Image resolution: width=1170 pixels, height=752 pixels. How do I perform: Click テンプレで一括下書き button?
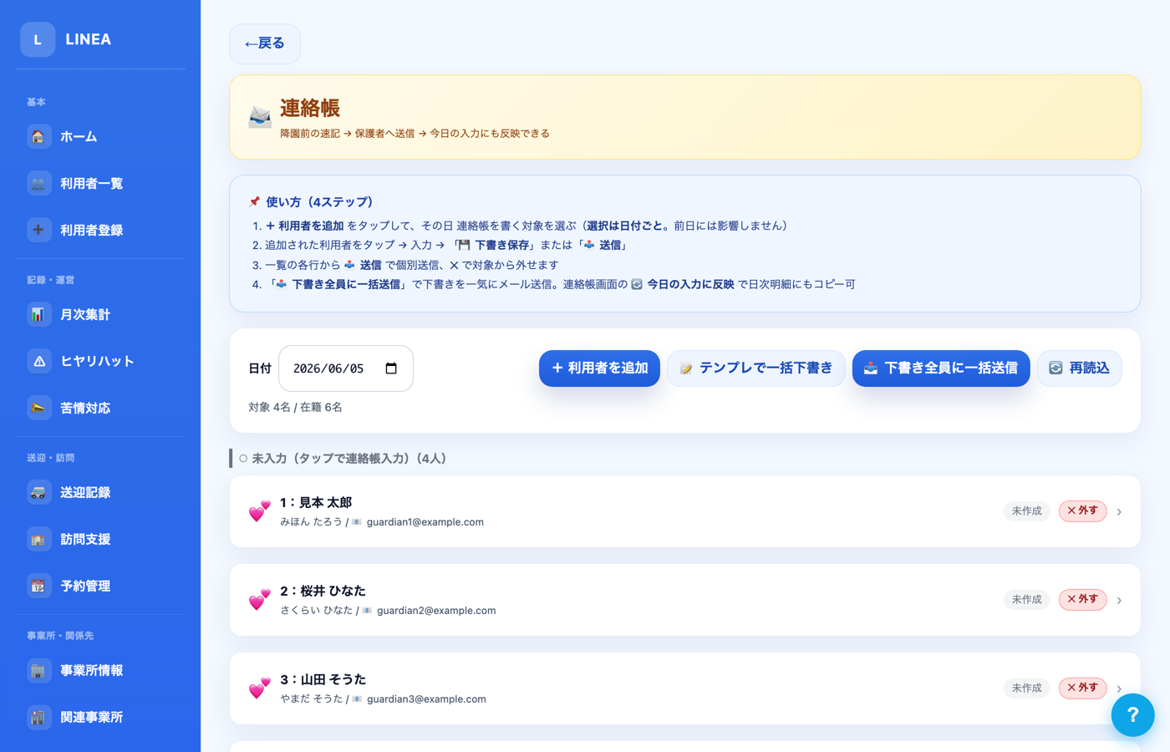coord(756,368)
